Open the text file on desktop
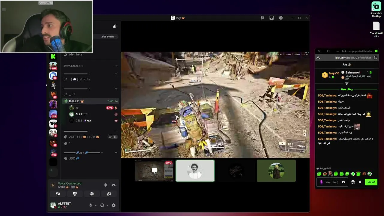 click(x=376, y=29)
